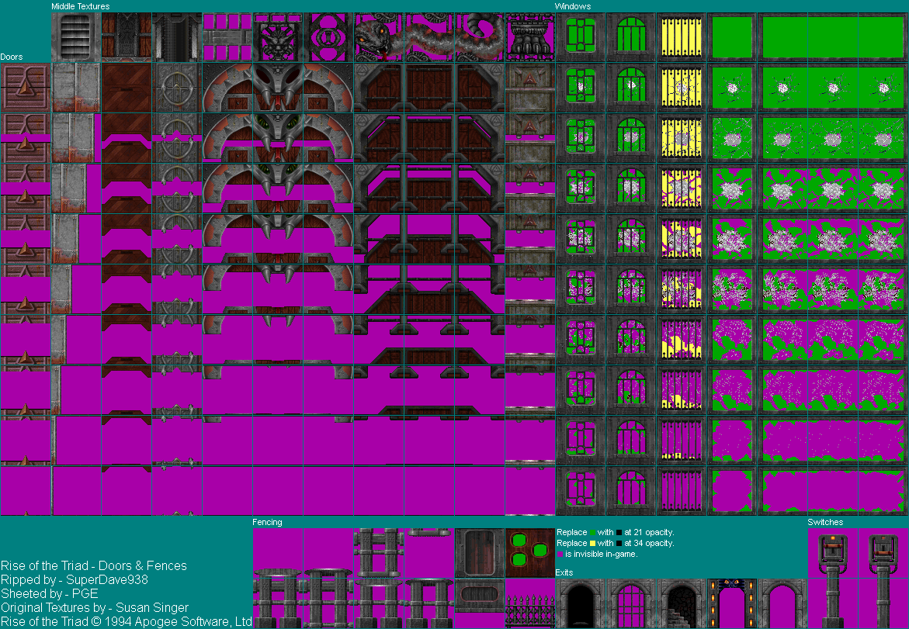Image resolution: width=909 pixels, height=629 pixels.
Task: Pick the intact cross-pane square window
Action: (x=581, y=37)
